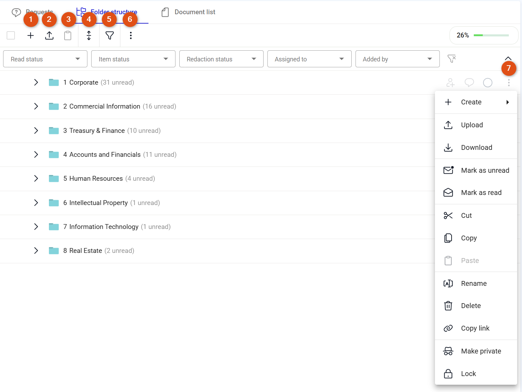The image size is (522, 392).
Task: Switch to the Document list tab
Action: (x=188, y=12)
